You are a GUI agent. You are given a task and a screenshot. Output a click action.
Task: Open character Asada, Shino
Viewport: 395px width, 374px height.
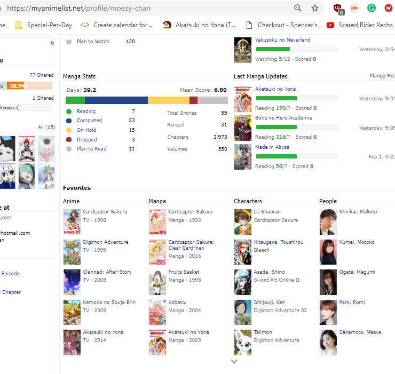[269, 272]
